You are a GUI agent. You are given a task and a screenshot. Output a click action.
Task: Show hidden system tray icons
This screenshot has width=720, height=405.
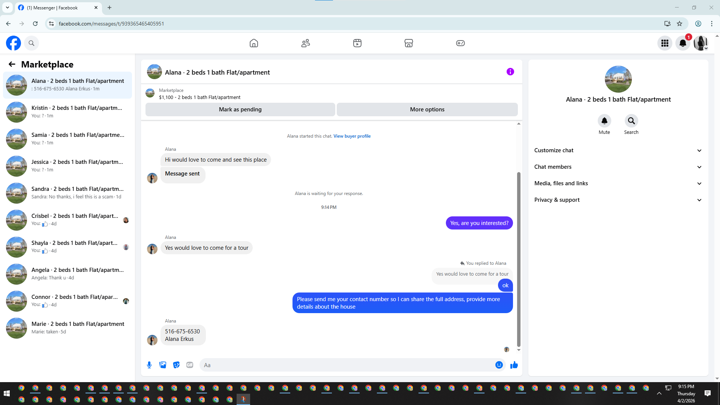pyautogui.click(x=659, y=393)
